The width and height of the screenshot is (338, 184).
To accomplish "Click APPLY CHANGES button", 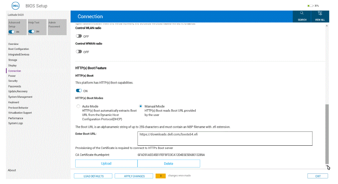I will pyautogui.click(x=134, y=176).
